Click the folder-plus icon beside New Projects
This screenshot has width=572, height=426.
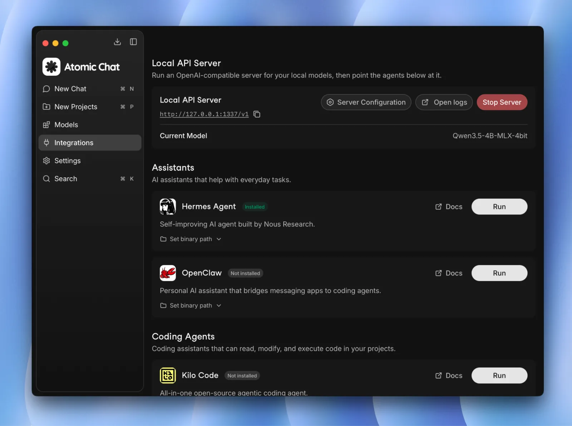tap(46, 106)
